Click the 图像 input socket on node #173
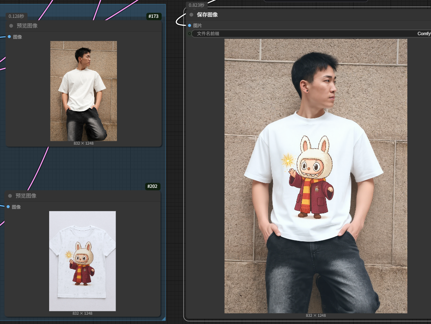The width and height of the screenshot is (431, 324). [9, 36]
